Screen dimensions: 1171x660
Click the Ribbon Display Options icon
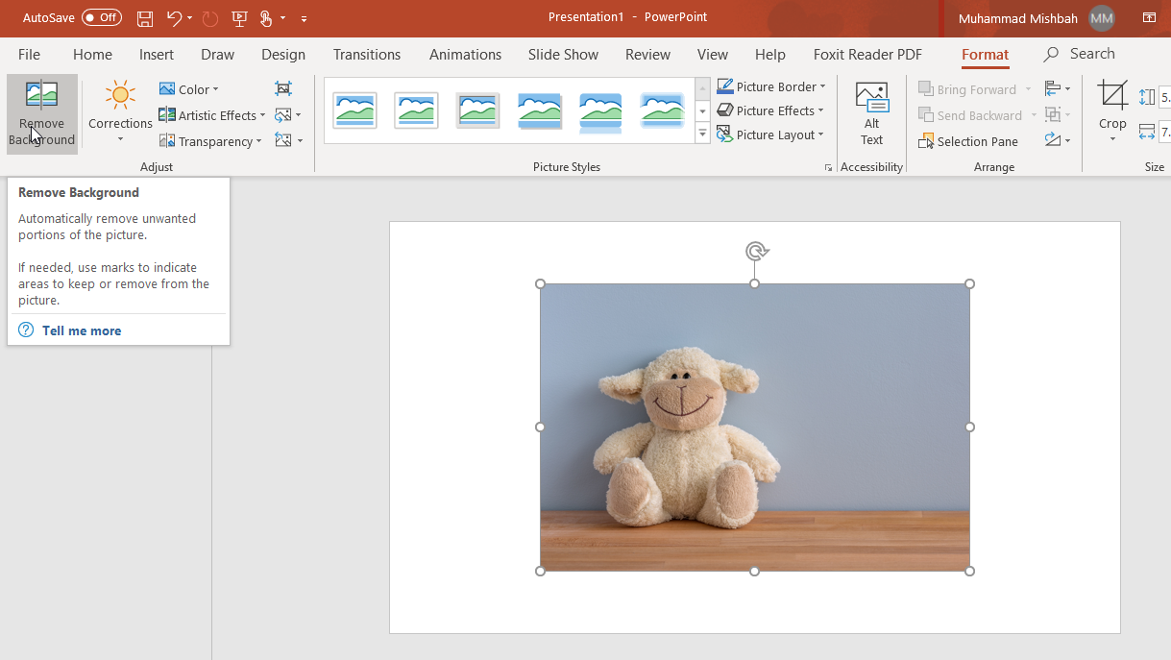pyautogui.click(x=1149, y=17)
